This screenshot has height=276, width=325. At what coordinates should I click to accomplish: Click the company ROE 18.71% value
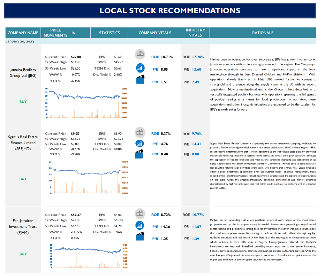point(167,57)
